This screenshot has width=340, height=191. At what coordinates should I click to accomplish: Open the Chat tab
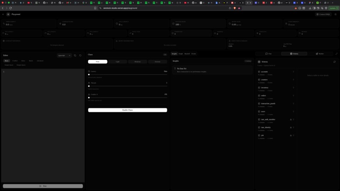coord(268,54)
